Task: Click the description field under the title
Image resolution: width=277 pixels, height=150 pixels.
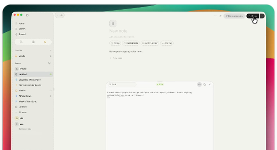Action: tap(122, 37)
